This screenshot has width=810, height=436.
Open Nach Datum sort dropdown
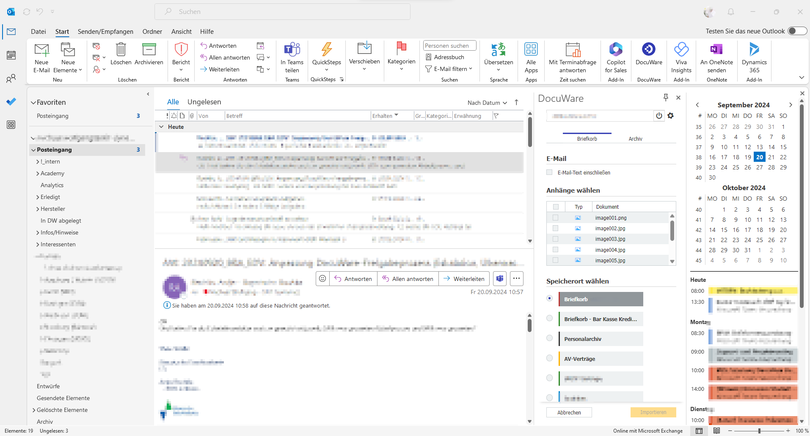(x=487, y=103)
